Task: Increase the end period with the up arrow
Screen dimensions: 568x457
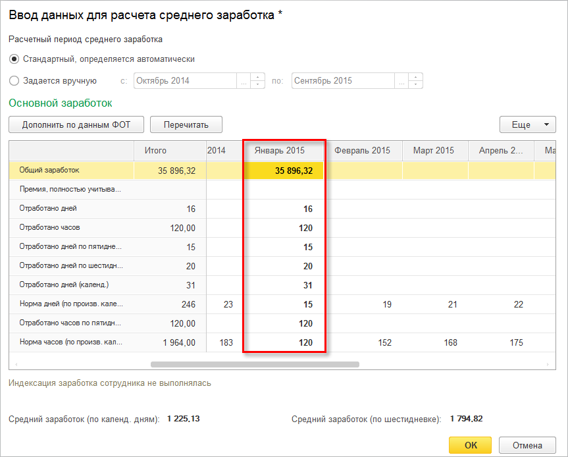Action: [415, 77]
